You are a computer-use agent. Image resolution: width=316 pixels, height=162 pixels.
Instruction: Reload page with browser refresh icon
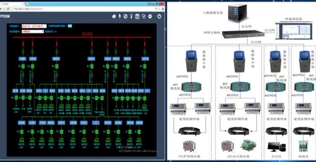[x=8, y=9]
